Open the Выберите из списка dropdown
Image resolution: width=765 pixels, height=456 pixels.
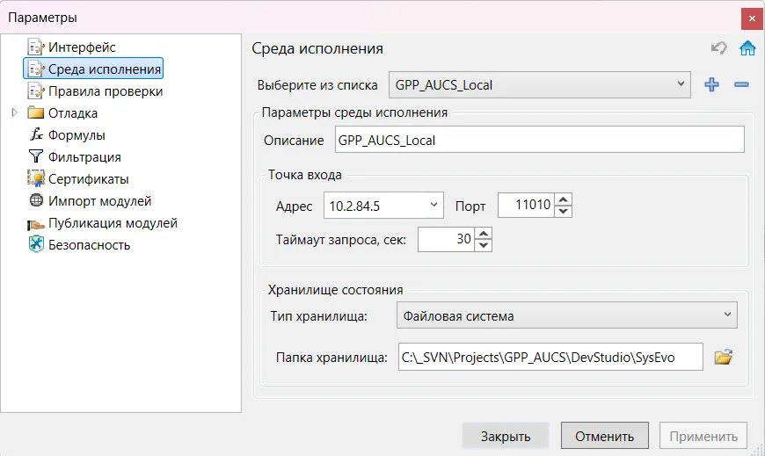click(540, 85)
